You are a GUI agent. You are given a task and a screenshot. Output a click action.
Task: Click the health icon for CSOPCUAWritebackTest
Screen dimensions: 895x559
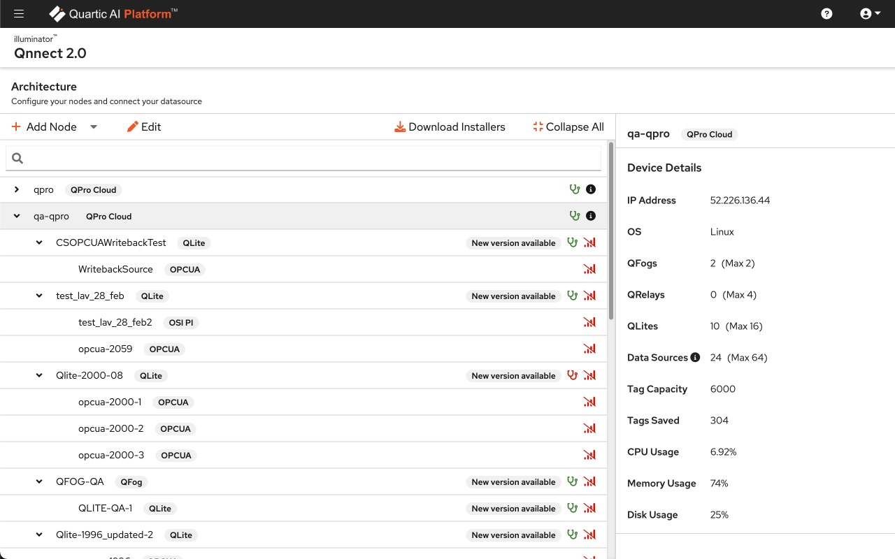[x=573, y=242]
